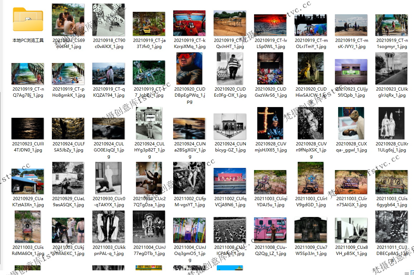The image size is (414, 275).
Task: Select glowing cross thumbnail 20210928_CUVmjsHJX65_1.jpg
Action: (270, 123)
